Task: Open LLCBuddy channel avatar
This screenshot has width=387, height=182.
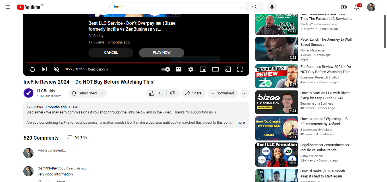Action: 28,93
